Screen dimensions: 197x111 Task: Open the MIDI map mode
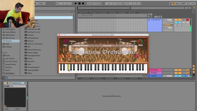point(183,3)
